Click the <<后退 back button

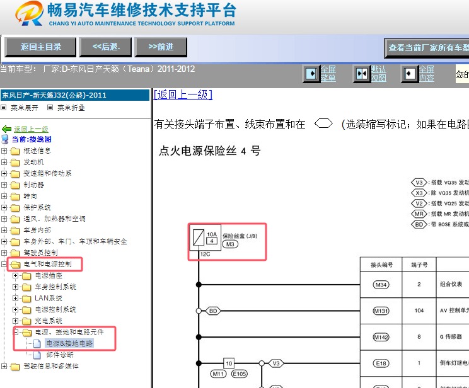(105, 47)
